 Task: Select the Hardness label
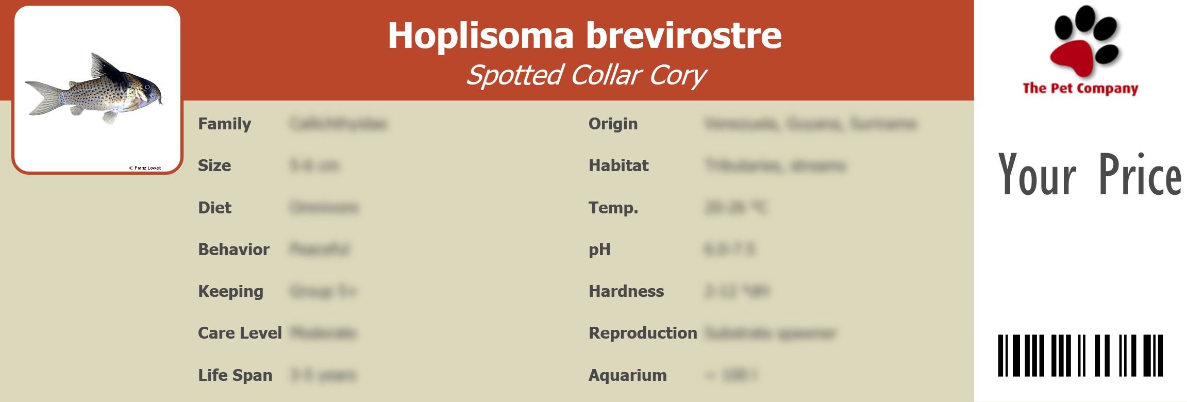(x=626, y=291)
